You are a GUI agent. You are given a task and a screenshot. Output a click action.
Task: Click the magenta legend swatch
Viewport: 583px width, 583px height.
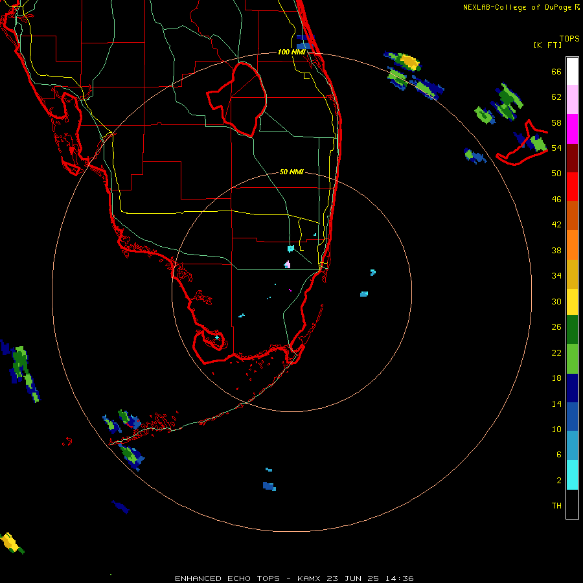(572, 129)
